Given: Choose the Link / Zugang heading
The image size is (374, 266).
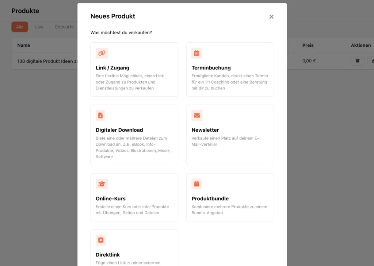Looking at the screenshot, I should (112, 68).
